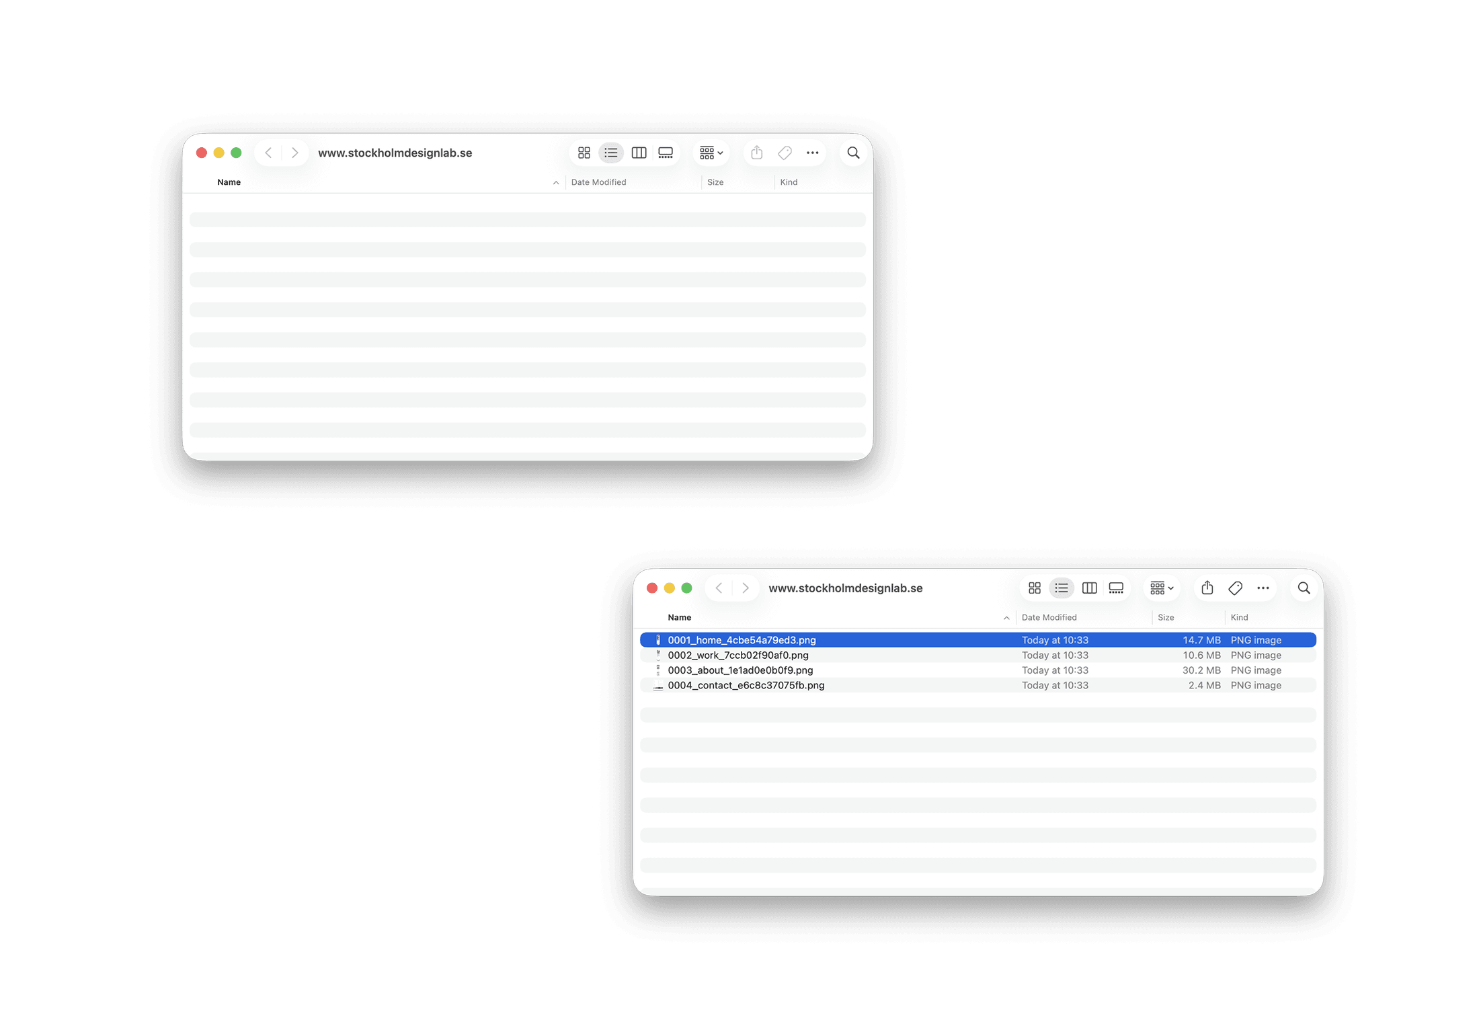Switch to icon view in upper window
1479x1032 pixels.
point(584,153)
